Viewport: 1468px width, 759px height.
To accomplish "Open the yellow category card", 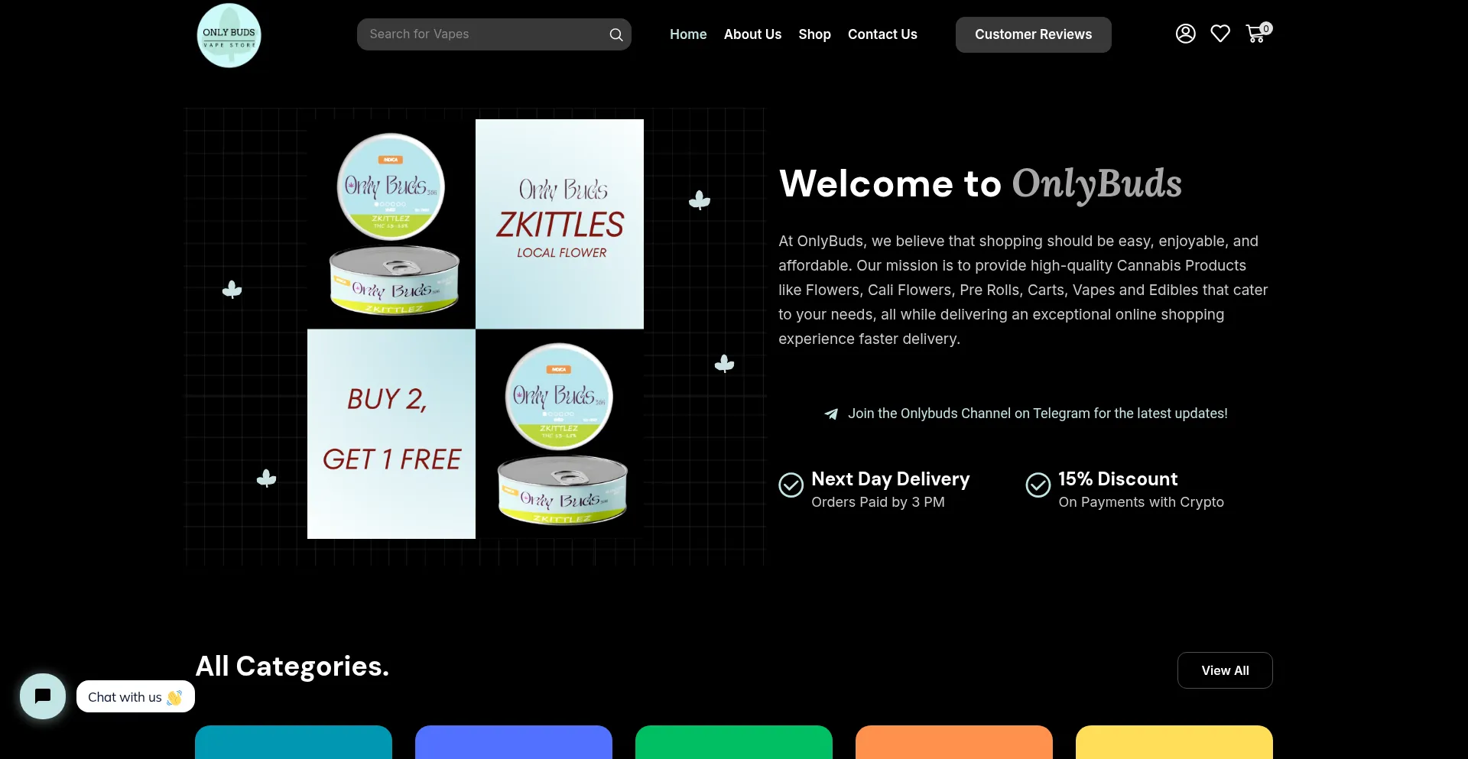I will click(x=1174, y=742).
